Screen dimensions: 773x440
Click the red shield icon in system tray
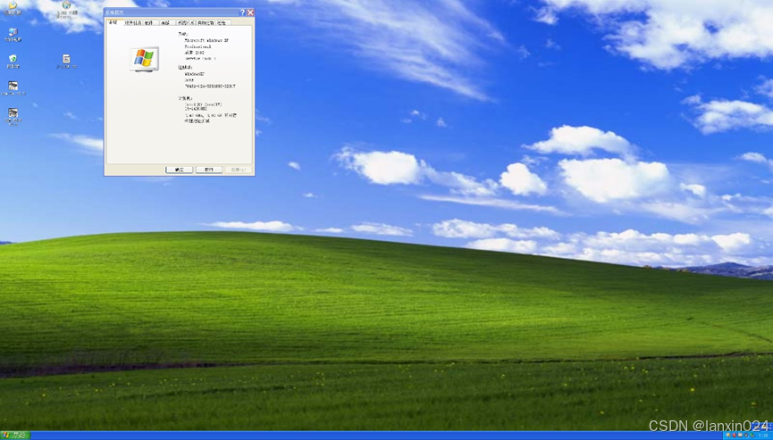(x=734, y=435)
